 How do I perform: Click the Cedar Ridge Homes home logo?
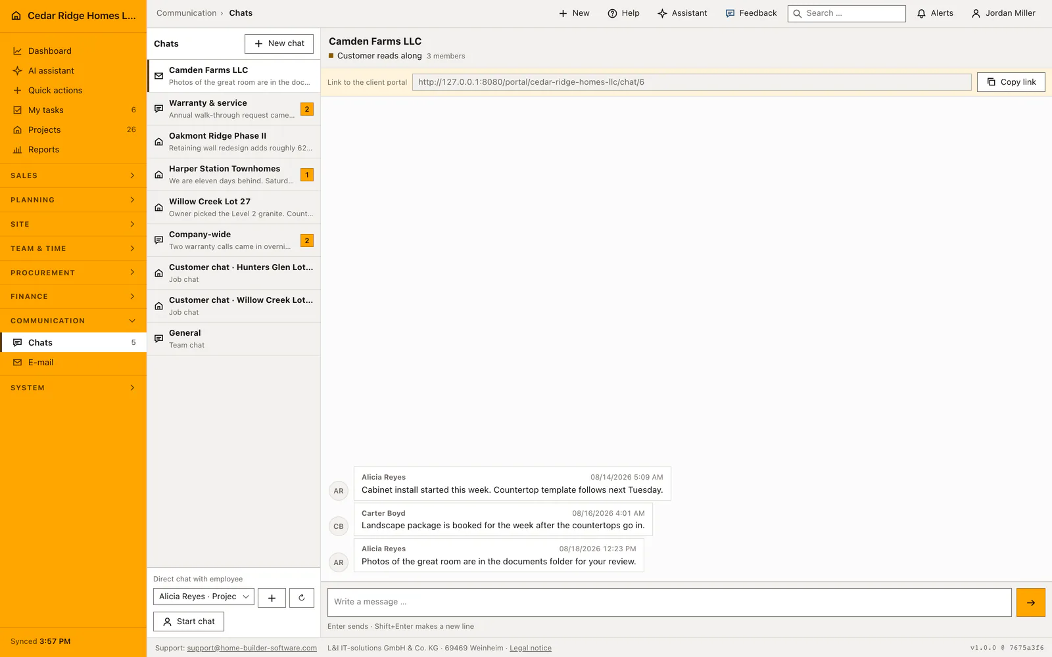point(16,16)
